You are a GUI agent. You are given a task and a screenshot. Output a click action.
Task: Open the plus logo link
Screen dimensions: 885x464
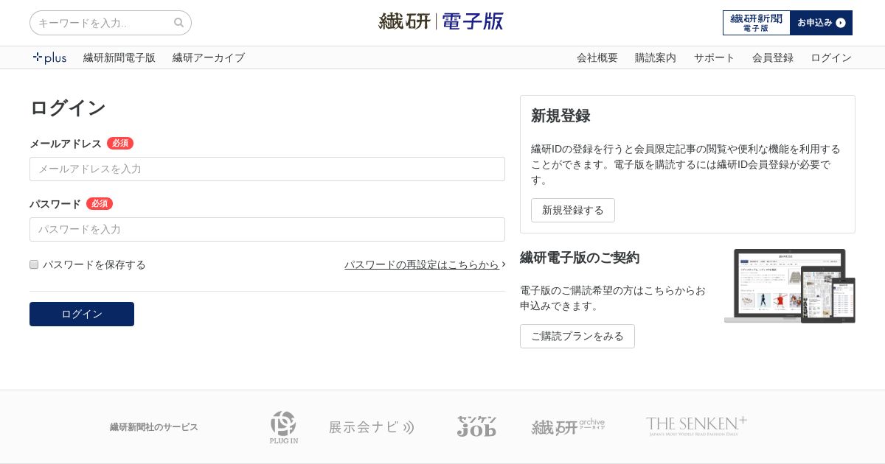(x=49, y=57)
